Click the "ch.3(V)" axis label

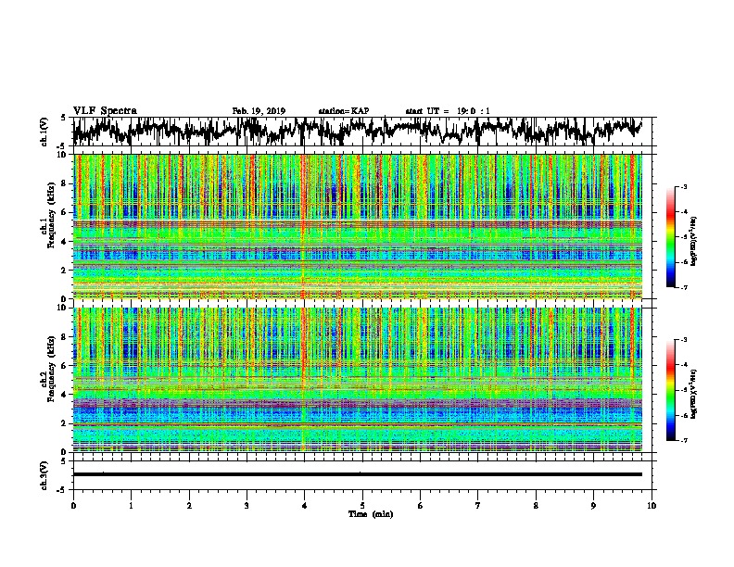44,475
